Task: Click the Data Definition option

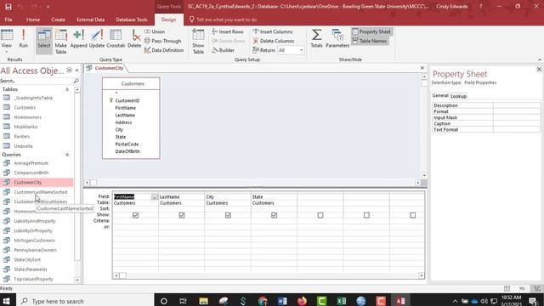Action: tap(164, 50)
